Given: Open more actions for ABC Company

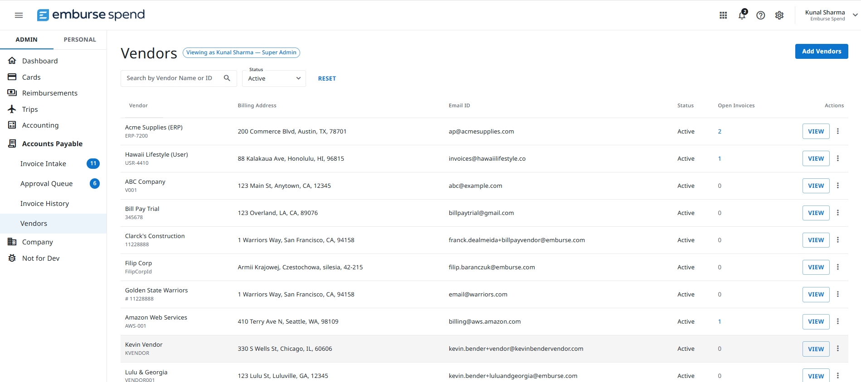Looking at the screenshot, I should coord(837,186).
